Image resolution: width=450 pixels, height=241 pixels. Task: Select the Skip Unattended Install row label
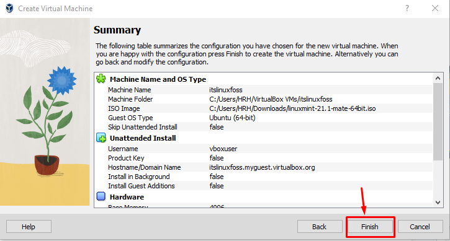pyautogui.click(x=143, y=127)
